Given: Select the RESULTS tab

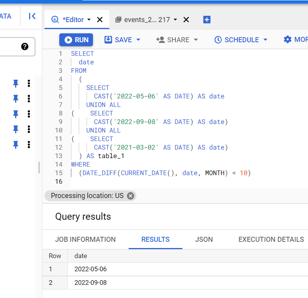Looking at the screenshot, I should (155, 239).
